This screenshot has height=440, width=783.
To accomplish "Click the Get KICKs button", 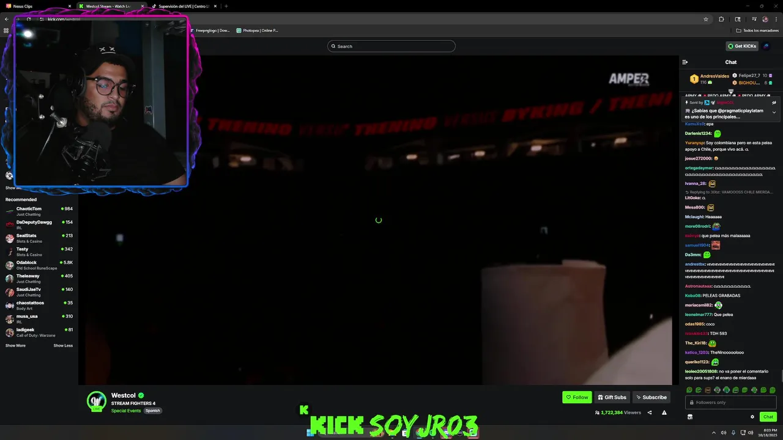I will [742, 46].
